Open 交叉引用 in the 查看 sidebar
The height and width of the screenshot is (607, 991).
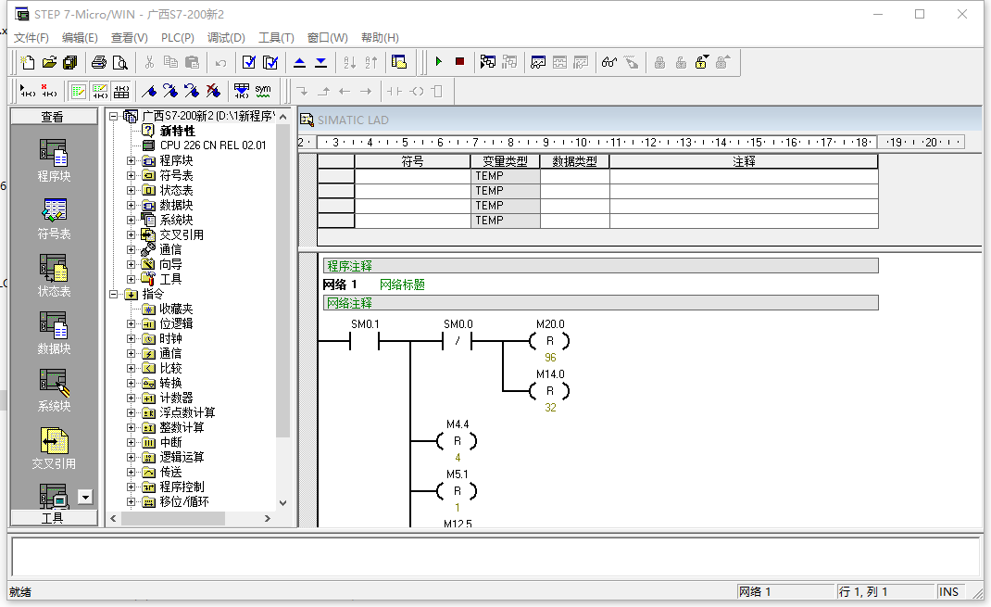pyautogui.click(x=54, y=449)
